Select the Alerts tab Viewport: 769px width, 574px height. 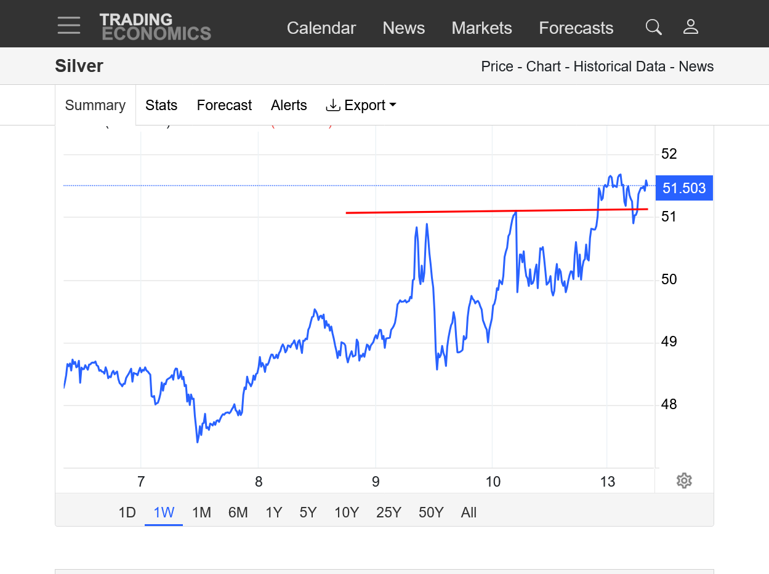coord(289,105)
